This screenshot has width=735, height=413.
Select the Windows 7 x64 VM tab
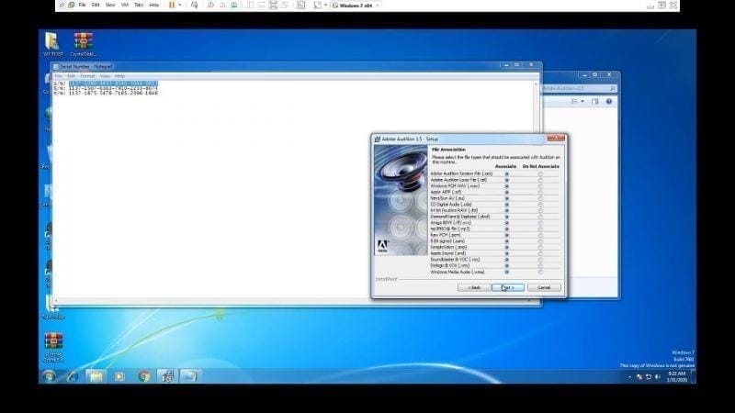click(x=355, y=6)
